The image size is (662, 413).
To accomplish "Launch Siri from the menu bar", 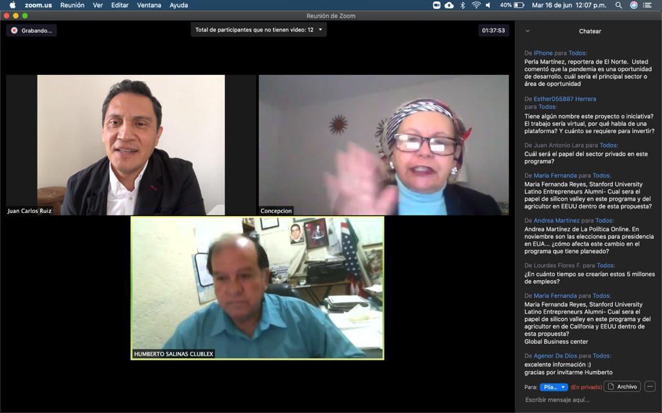I will tap(634, 5).
